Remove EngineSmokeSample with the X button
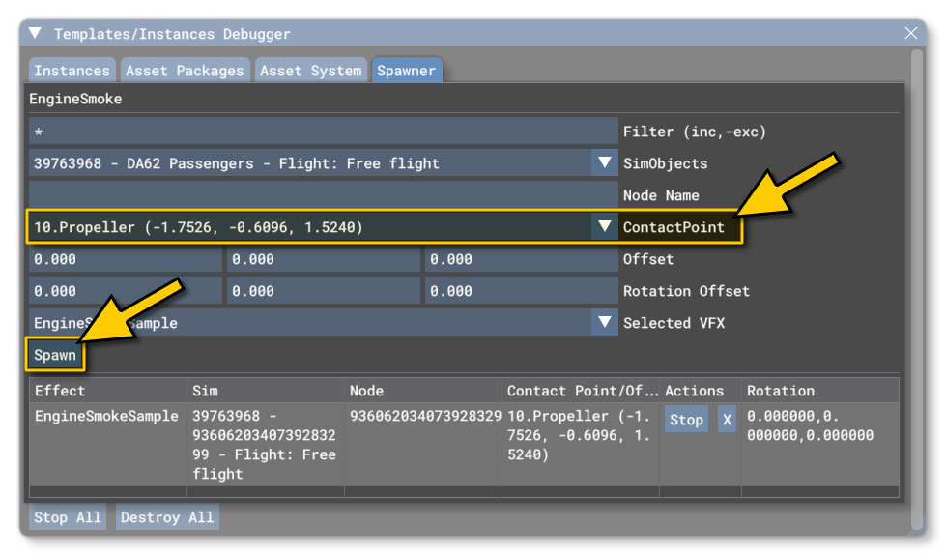The image size is (946, 556). coord(727,420)
